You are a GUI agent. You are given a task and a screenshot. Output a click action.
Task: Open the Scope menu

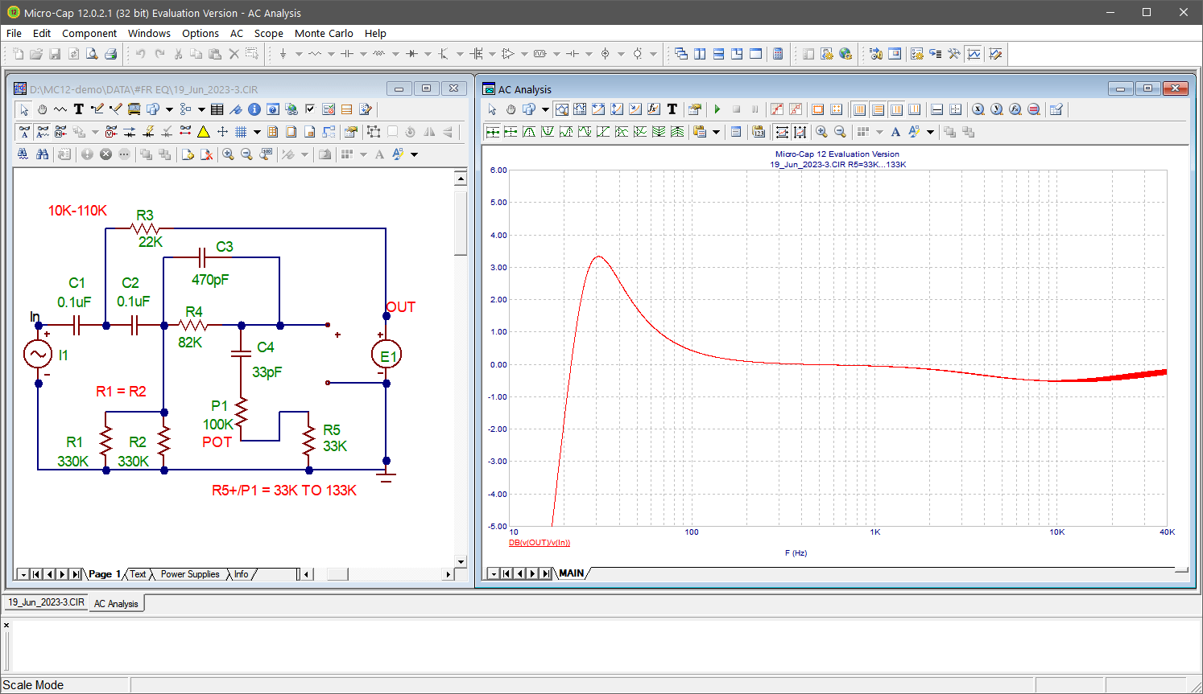(268, 33)
